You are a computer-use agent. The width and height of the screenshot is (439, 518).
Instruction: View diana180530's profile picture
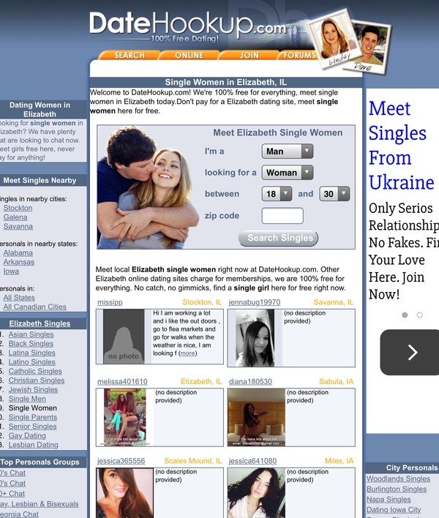tap(255, 417)
